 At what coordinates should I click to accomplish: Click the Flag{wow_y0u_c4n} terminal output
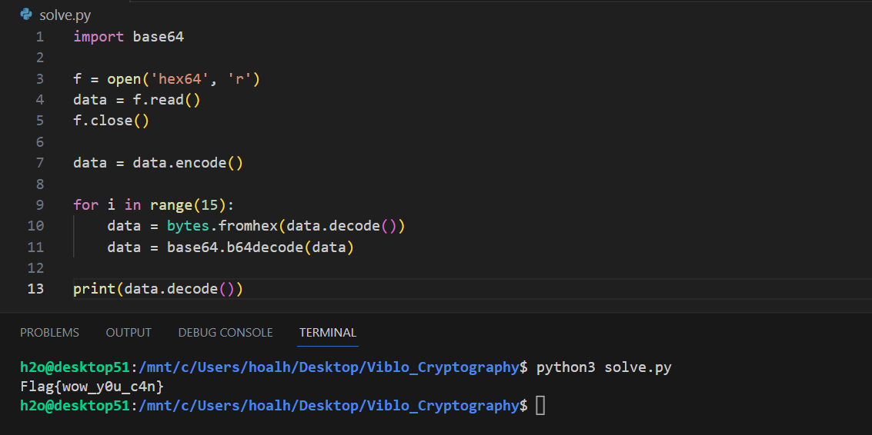[92, 386]
